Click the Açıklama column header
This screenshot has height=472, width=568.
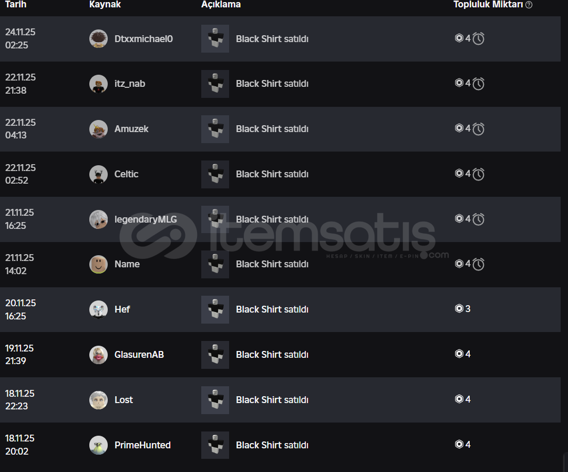tap(221, 5)
